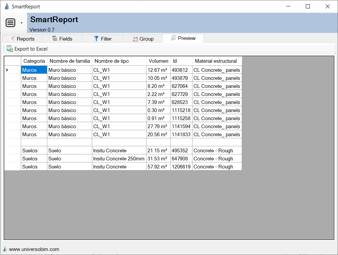This screenshot has height=255, width=338.
Task: Sort by the Nombre de tipo header
Action: [119, 61]
